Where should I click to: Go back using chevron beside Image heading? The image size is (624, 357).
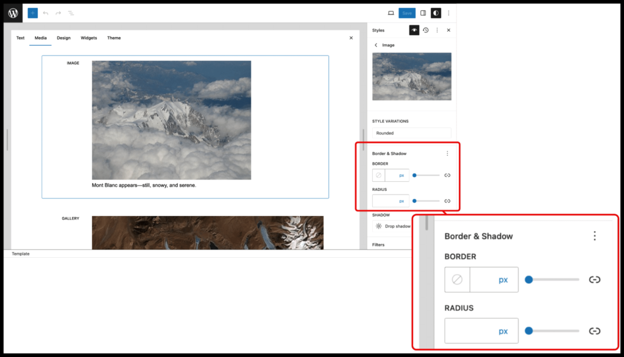click(x=376, y=45)
